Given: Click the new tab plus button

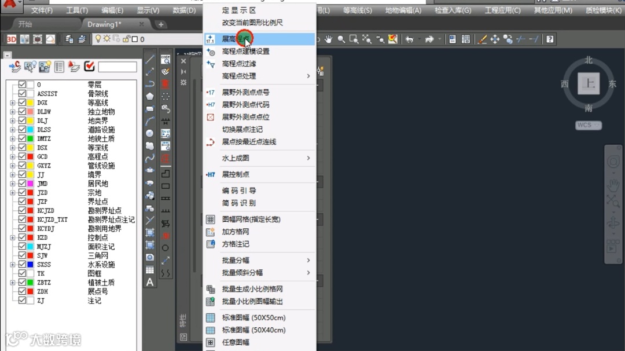Looking at the screenshot, I should pyautogui.click(x=161, y=24).
